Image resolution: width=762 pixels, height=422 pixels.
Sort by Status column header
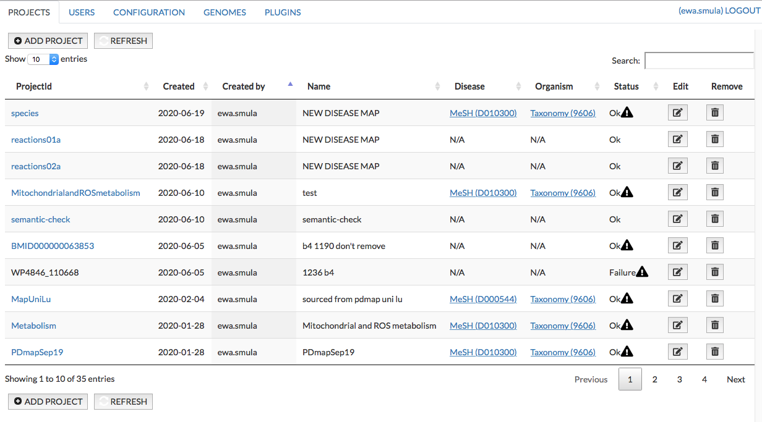click(x=626, y=87)
